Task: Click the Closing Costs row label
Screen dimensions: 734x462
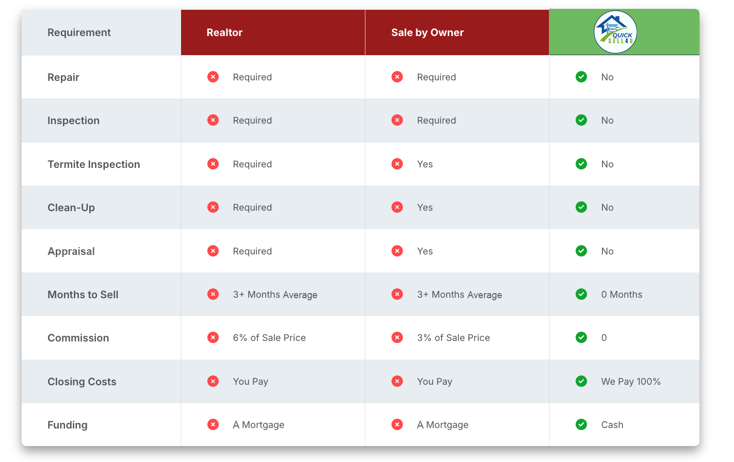Action: pyautogui.click(x=82, y=382)
